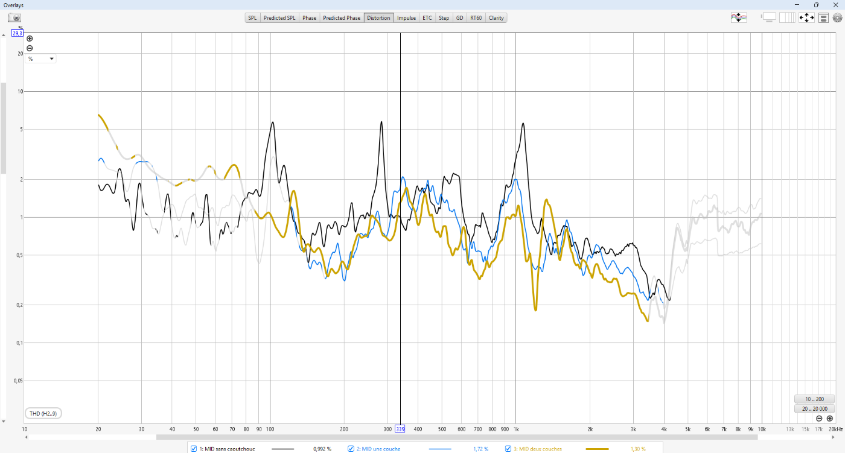
Task: Set frequency range to 10 .. 200
Action: click(815, 399)
